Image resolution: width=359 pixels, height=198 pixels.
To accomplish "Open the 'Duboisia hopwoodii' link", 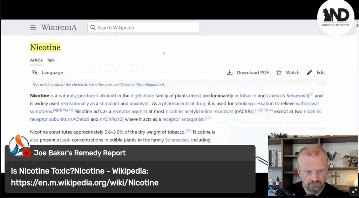I will tap(288, 96).
